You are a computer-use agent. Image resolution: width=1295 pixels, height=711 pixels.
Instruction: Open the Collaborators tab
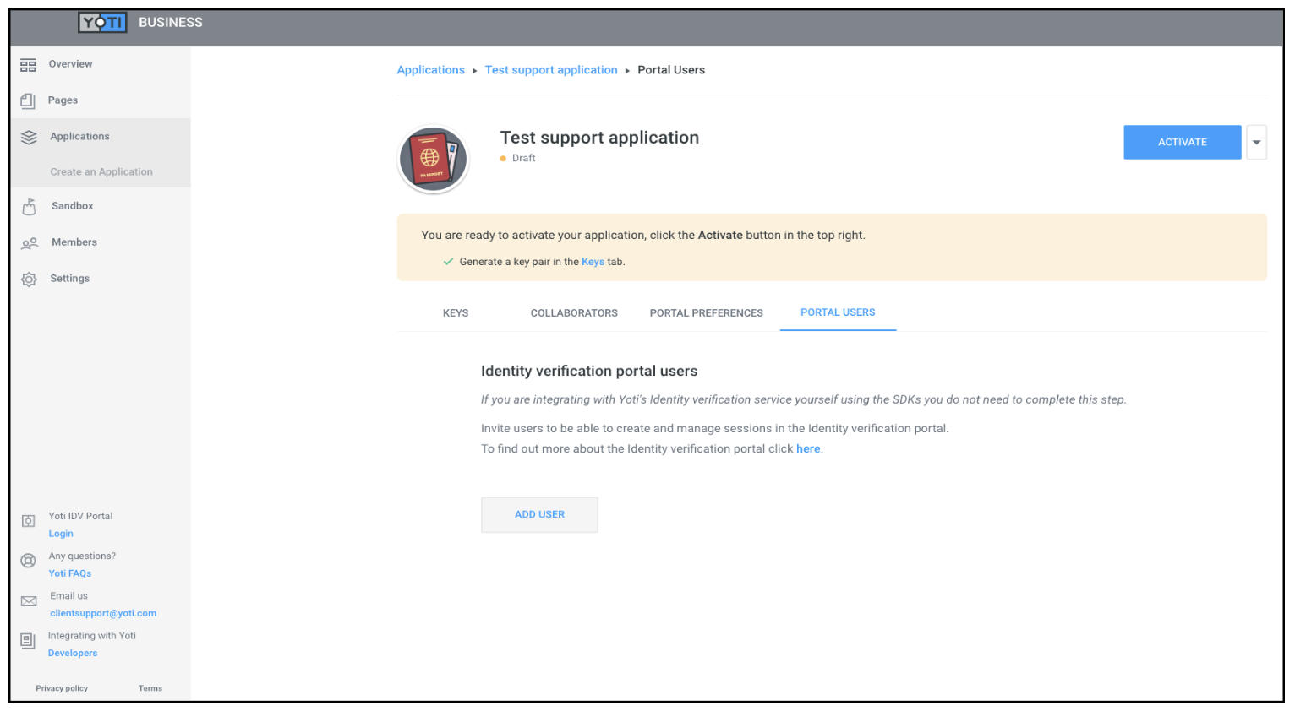pyautogui.click(x=574, y=312)
